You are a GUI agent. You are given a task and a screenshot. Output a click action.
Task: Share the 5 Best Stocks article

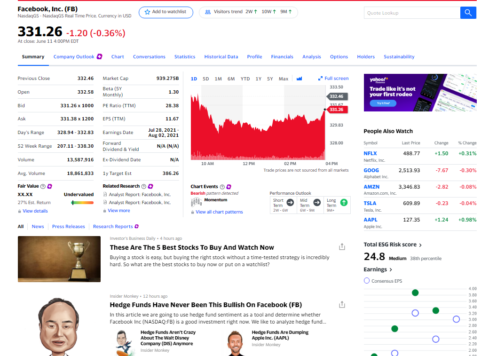[342, 246]
